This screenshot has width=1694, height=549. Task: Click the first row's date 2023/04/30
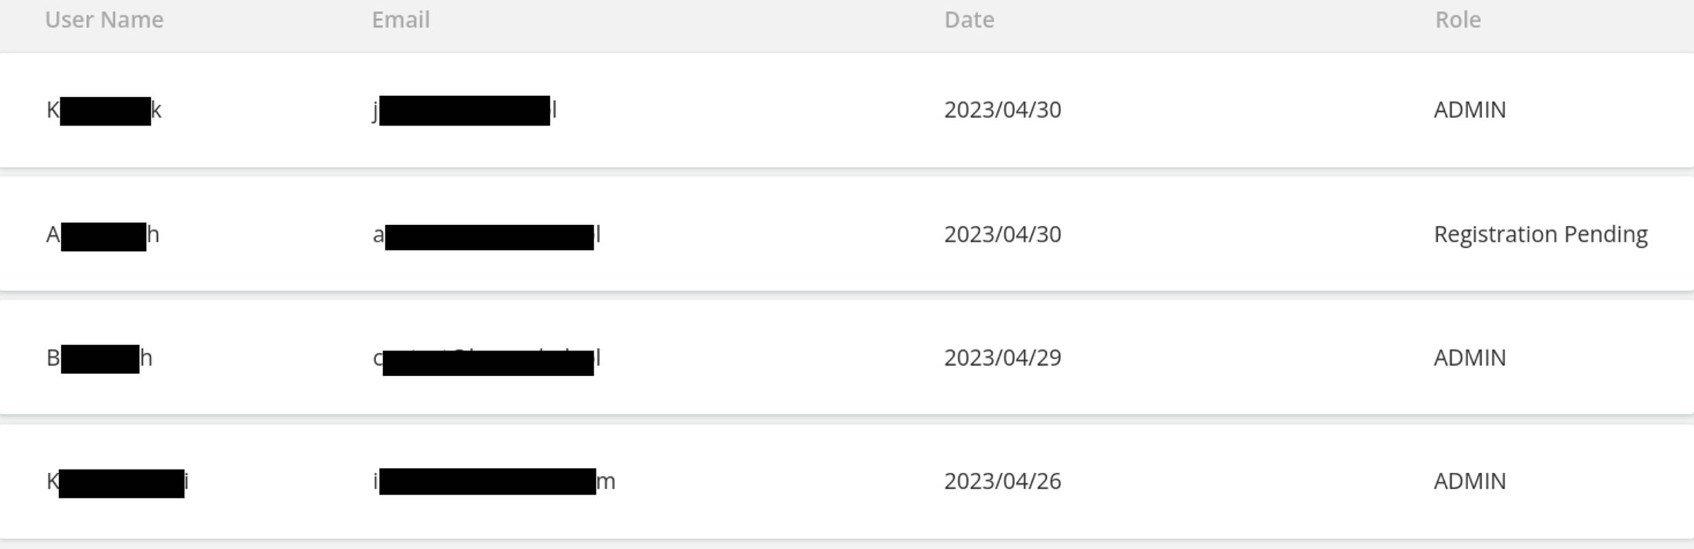[1003, 109]
